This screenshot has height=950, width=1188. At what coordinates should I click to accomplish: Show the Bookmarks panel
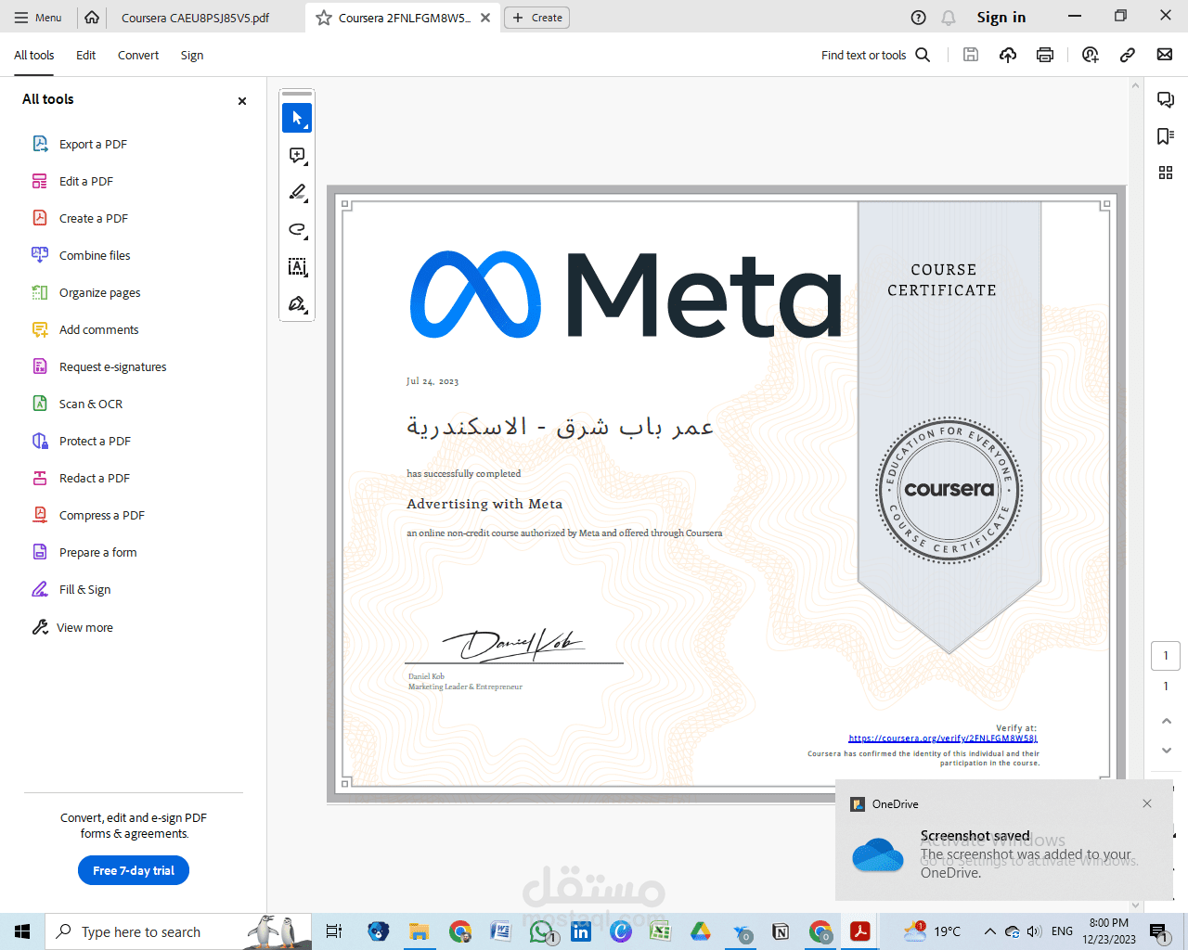1166,135
